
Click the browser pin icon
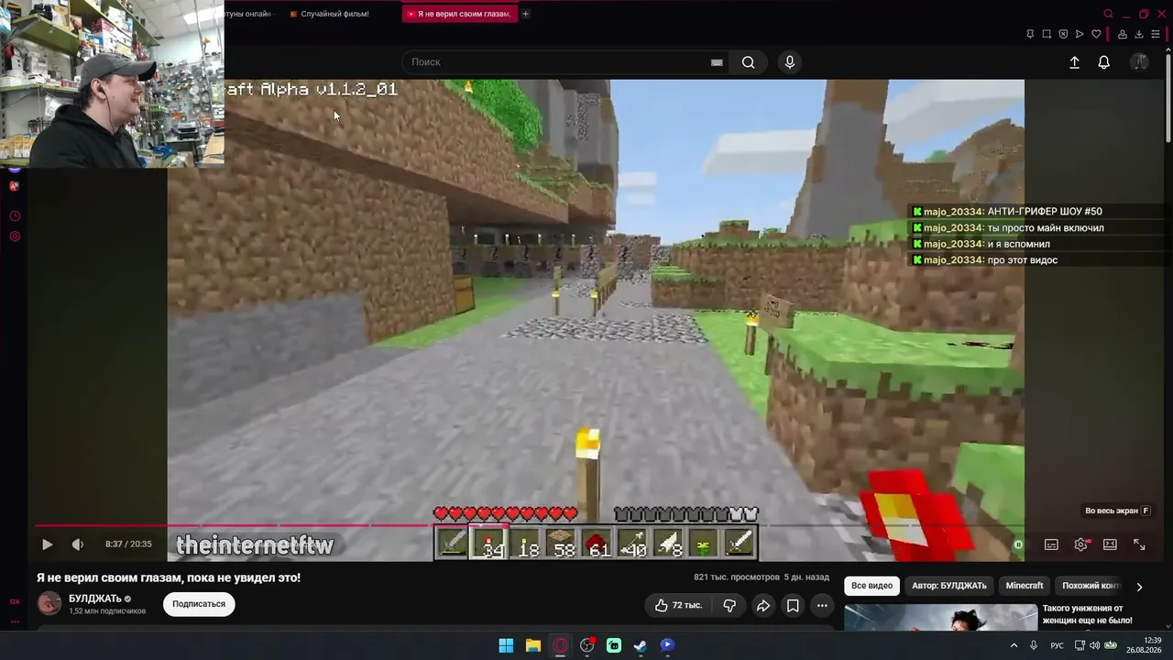coord(1030,34)
